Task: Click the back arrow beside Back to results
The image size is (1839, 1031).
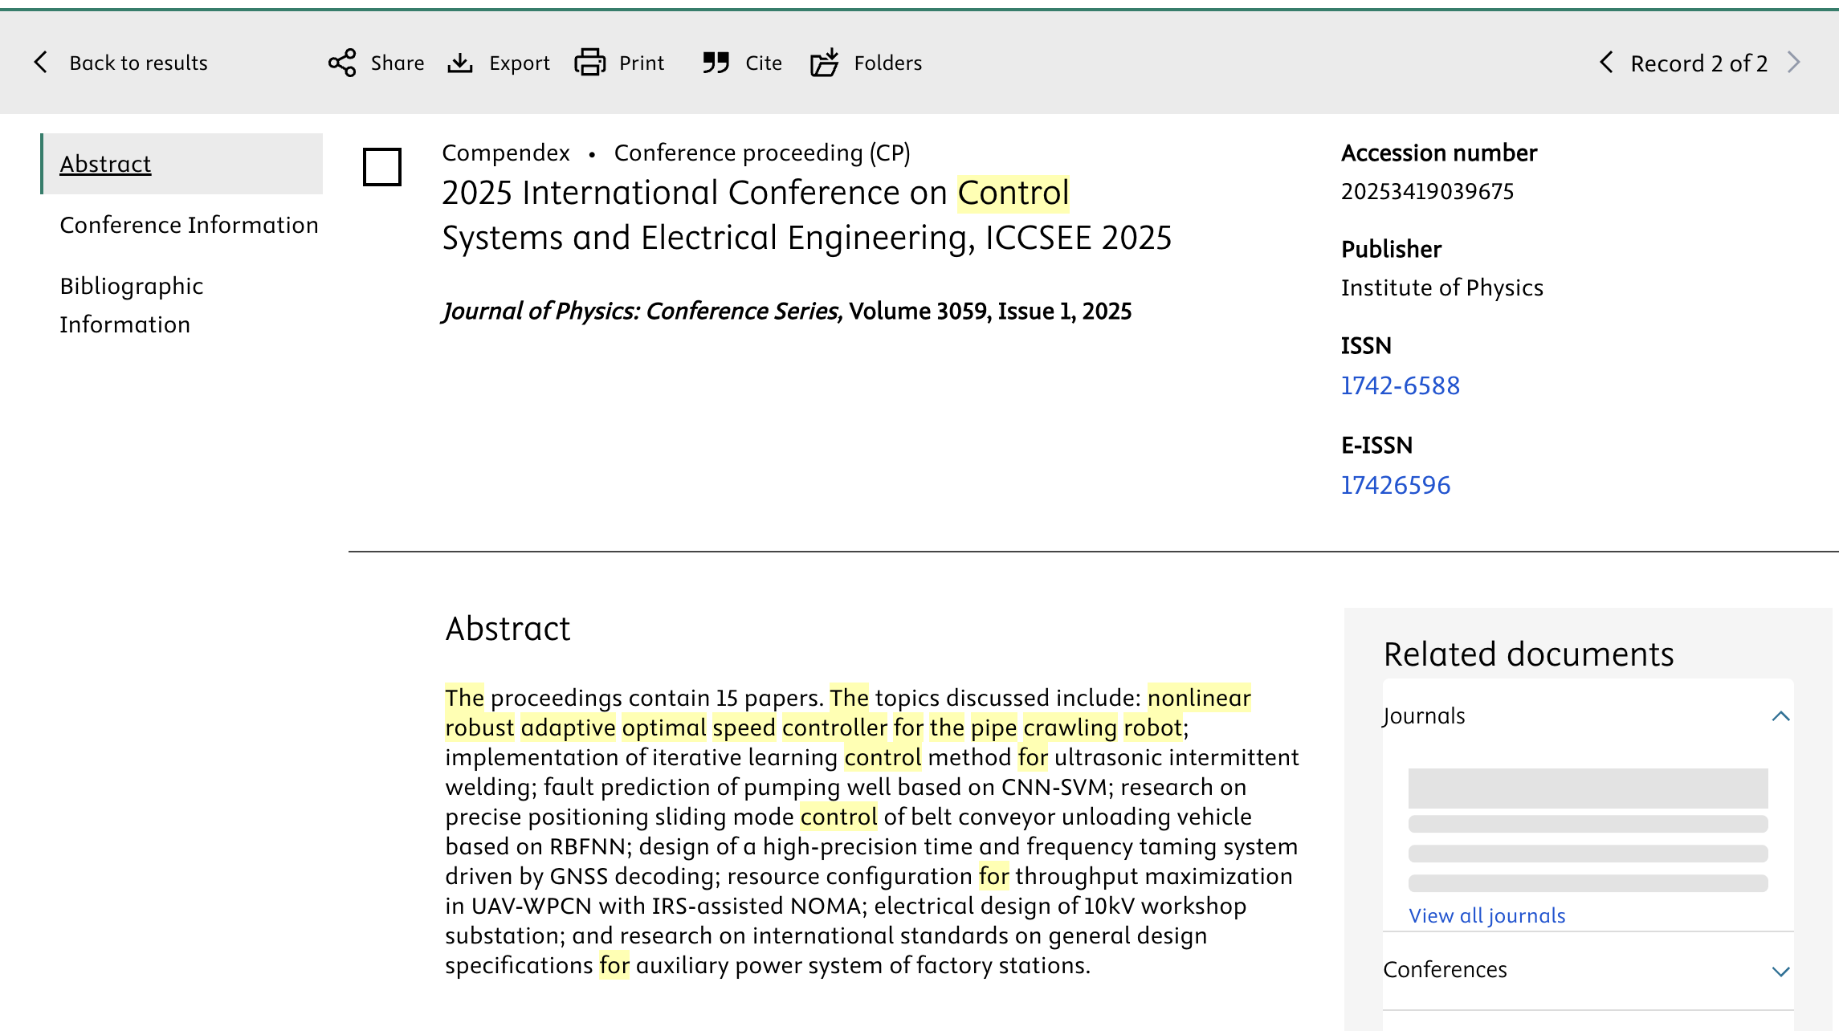Action: pyautogui.click(x=41, y=63)
